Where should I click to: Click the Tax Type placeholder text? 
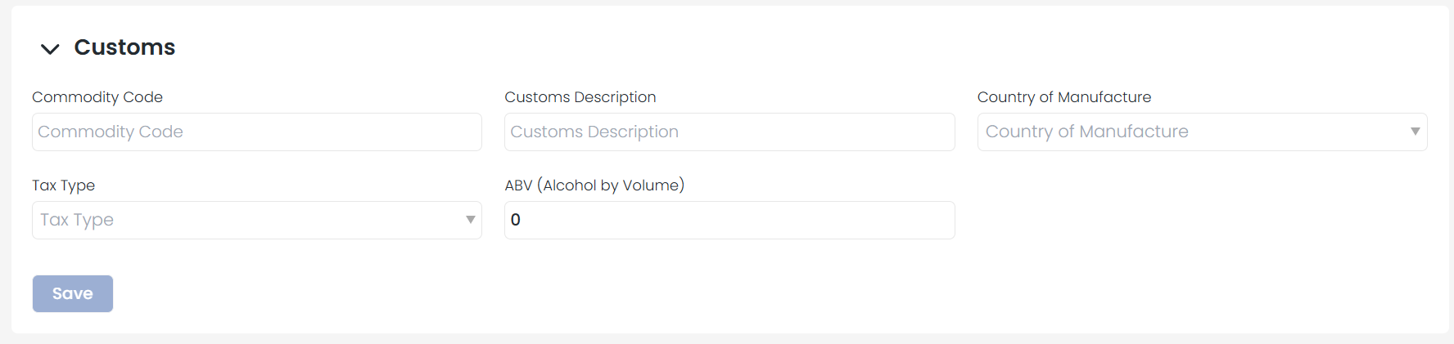[x=77, y=221]
